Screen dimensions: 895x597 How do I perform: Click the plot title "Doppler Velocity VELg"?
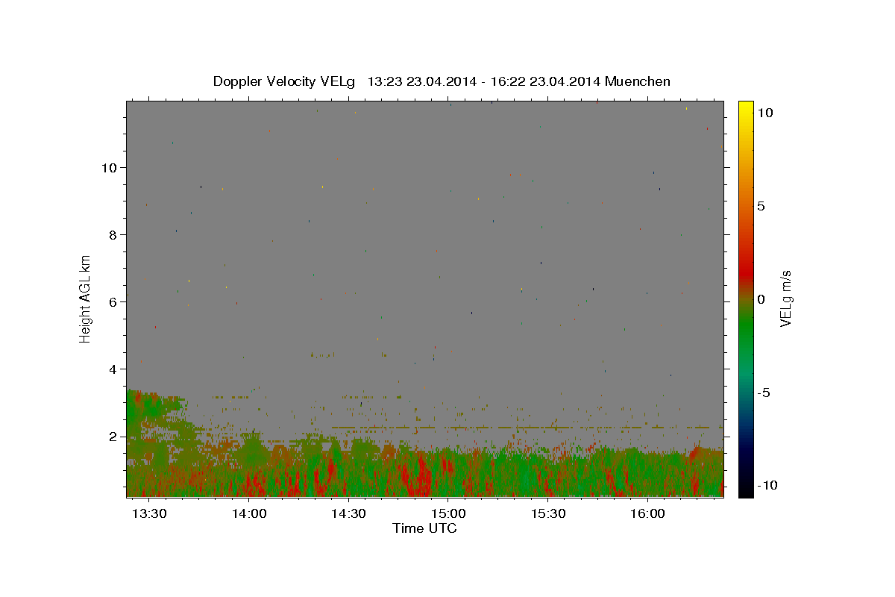(x=286, y=81)
